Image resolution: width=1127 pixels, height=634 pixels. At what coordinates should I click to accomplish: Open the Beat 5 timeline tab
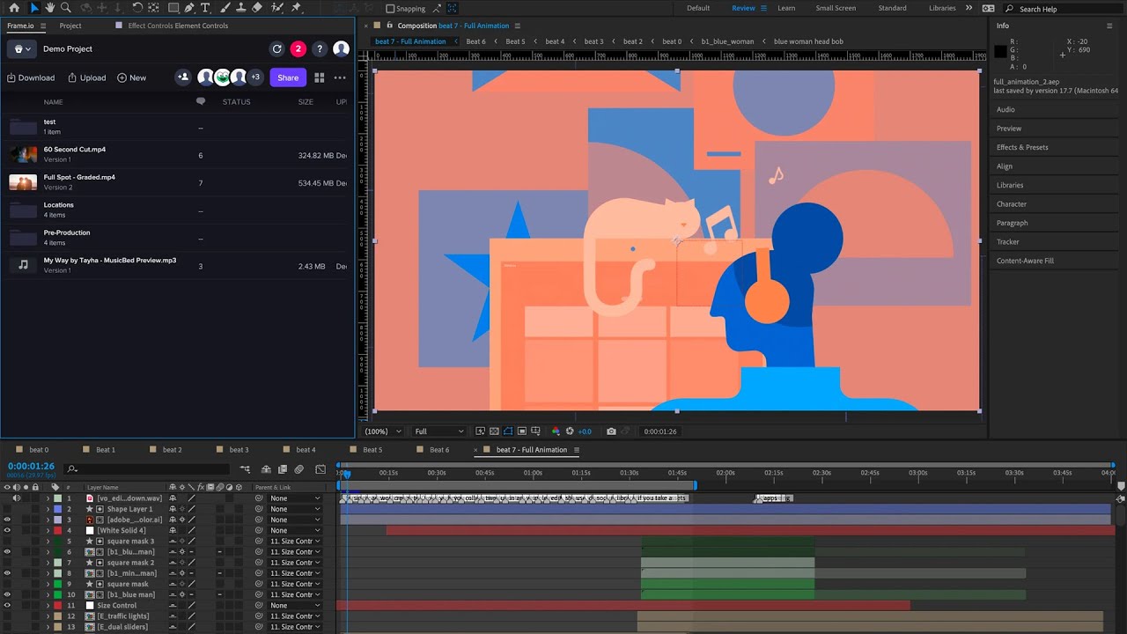(x=372, y=450)
